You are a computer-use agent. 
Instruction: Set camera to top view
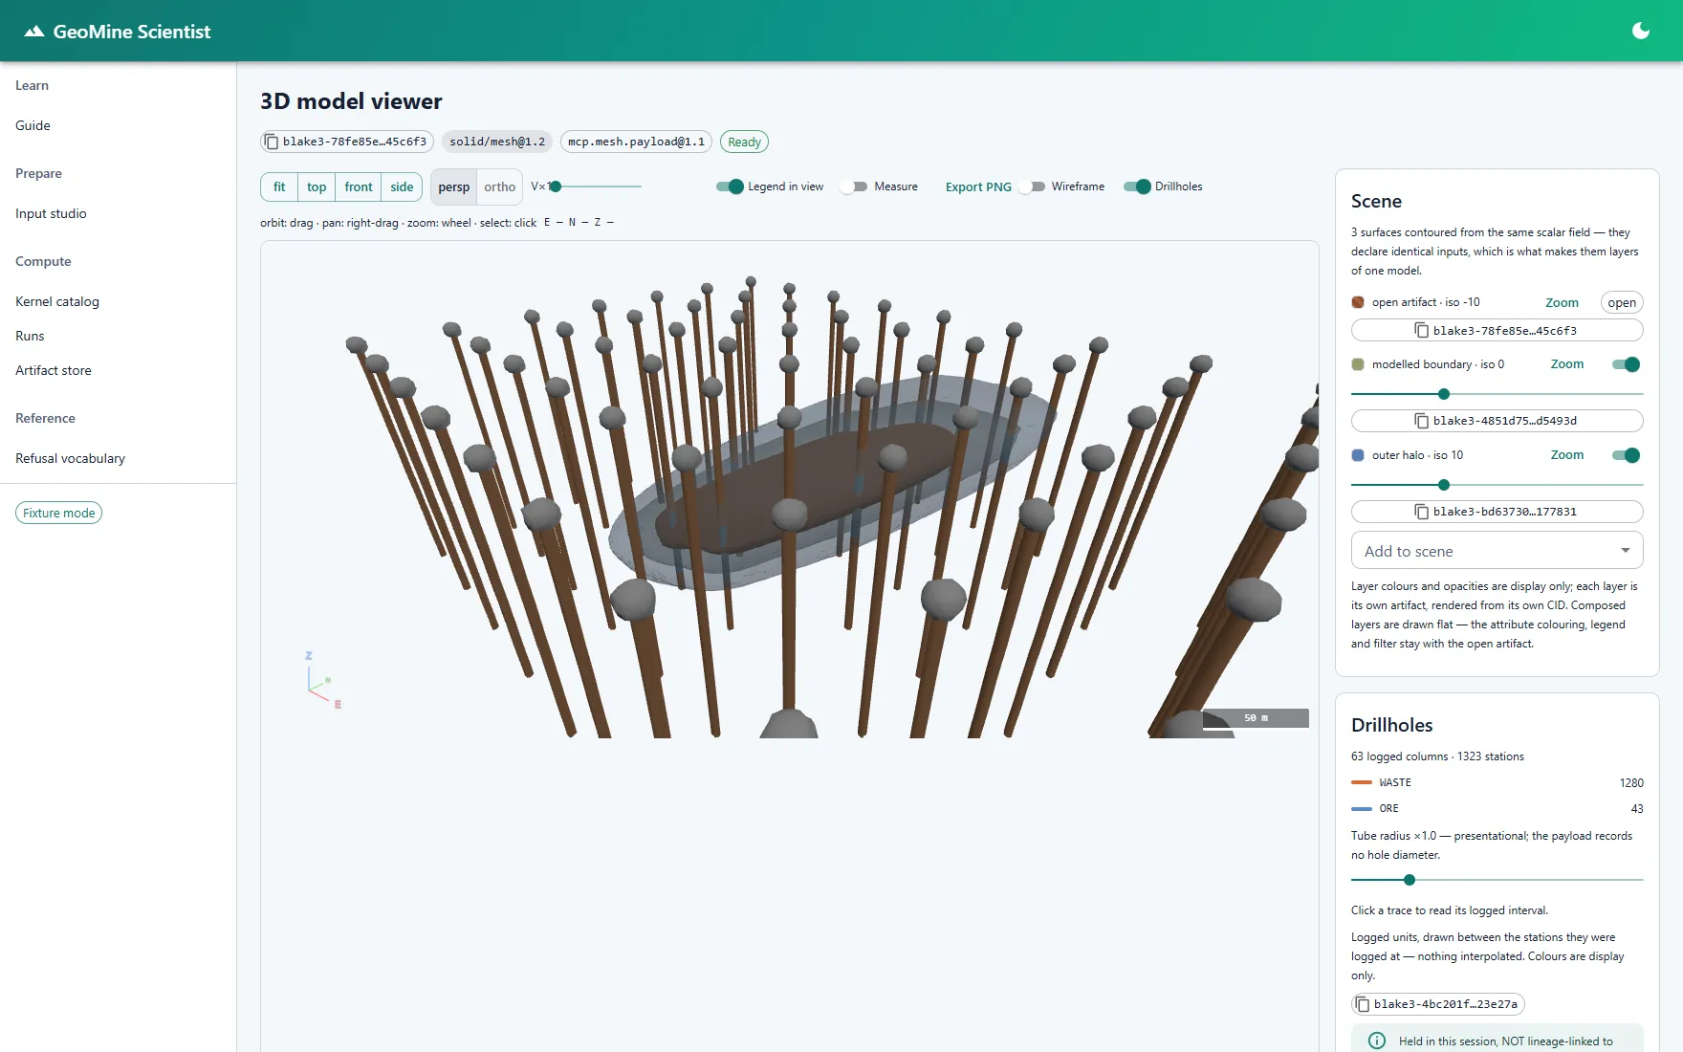pyautogui.click(x=317, y=186)
